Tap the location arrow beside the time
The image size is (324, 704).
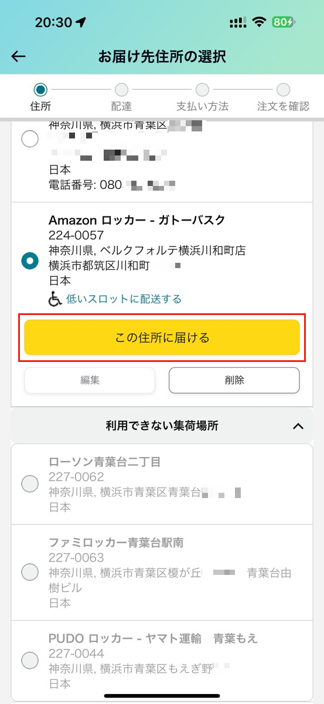click(x=81, y=22)
